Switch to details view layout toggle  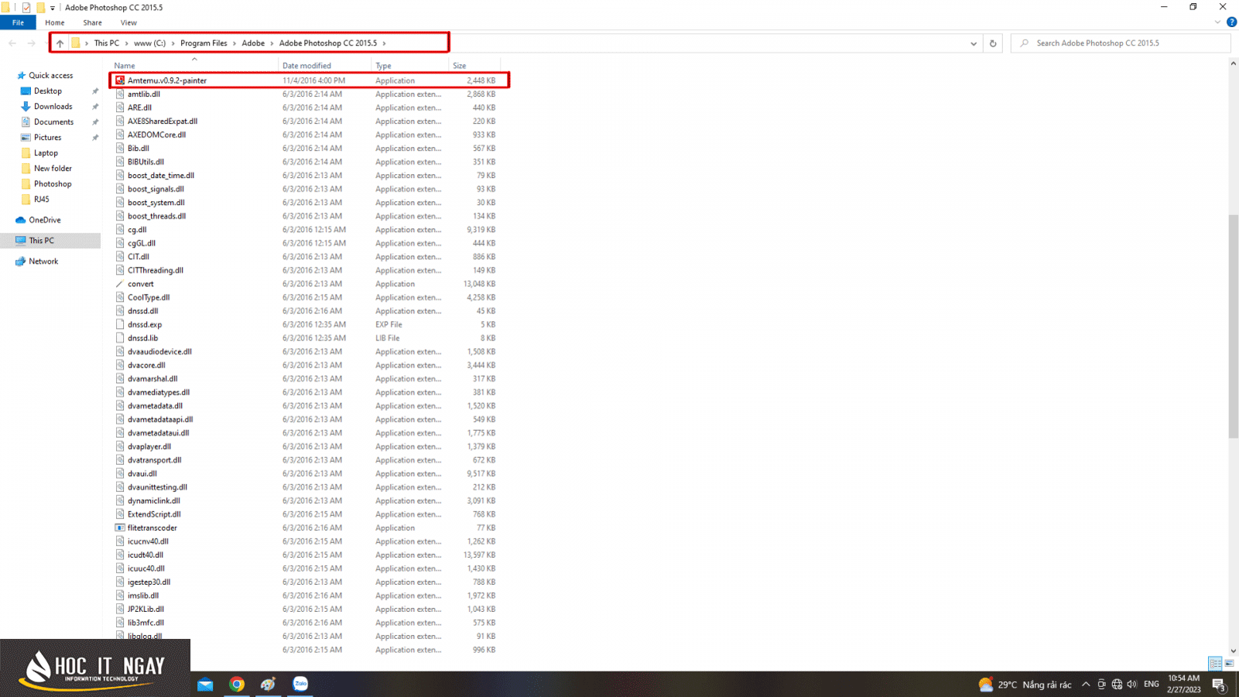coord(1215,664)
